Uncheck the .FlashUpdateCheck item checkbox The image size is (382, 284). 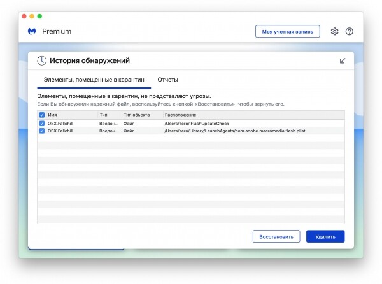(x=42, y=123)
